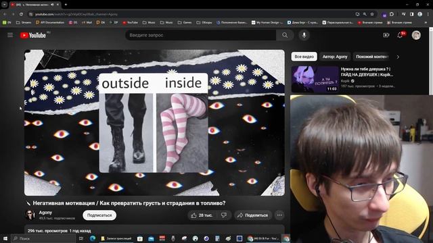This screenshot has width=433, height=243.
Task: Mute the tab via speaker icon
Action: coord(52,5)
